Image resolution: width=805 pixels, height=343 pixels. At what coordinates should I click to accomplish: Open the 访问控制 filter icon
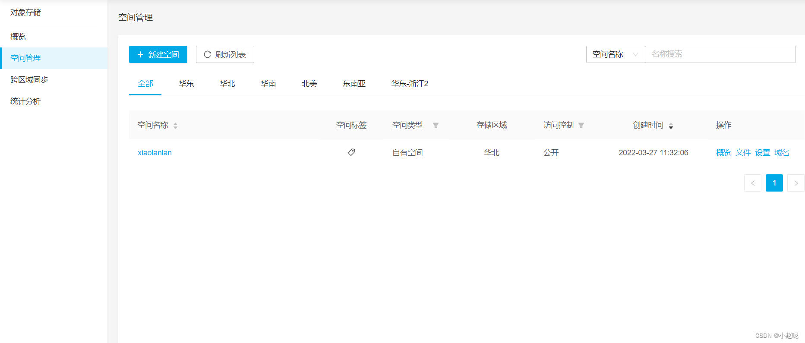(x=581, y=126)
